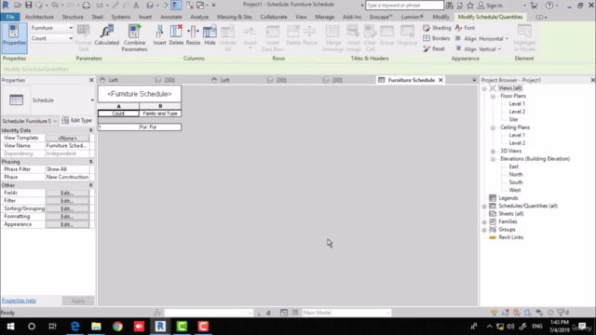Switch to the Collaborate ribbon tab
Image resolution: width=596 pixels, height=335 pixels.
274,17
